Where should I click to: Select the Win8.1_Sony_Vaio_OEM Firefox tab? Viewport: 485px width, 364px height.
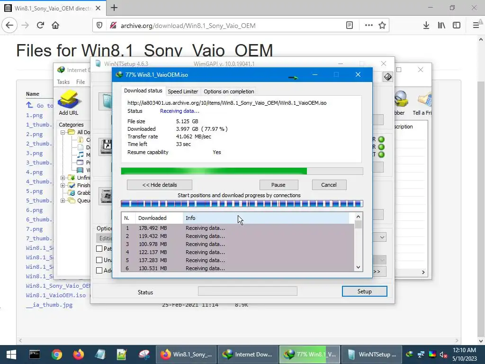(53, 8)
